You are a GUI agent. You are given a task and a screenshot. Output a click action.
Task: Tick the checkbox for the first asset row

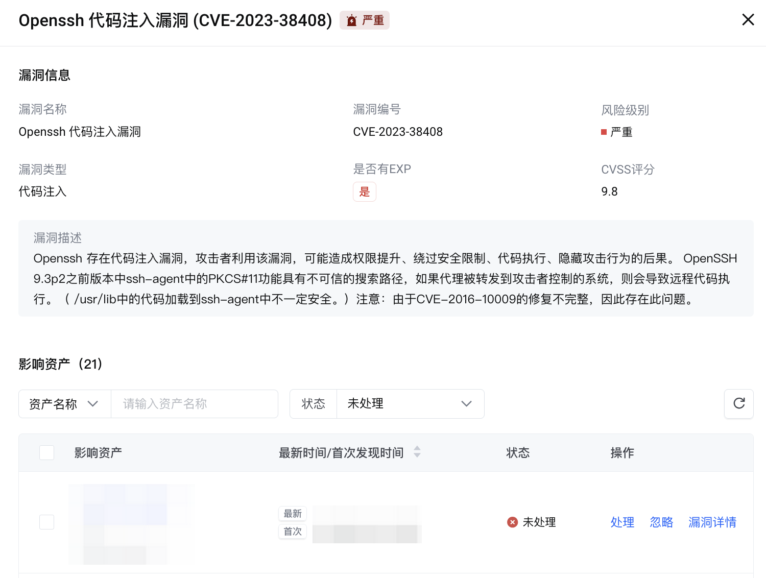click(47, 522)
